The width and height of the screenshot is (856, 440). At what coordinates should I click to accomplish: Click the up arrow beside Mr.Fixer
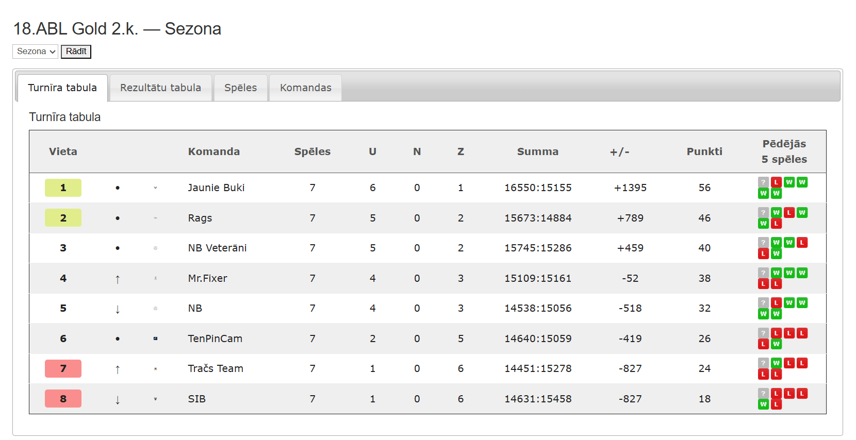coord(118,279)
